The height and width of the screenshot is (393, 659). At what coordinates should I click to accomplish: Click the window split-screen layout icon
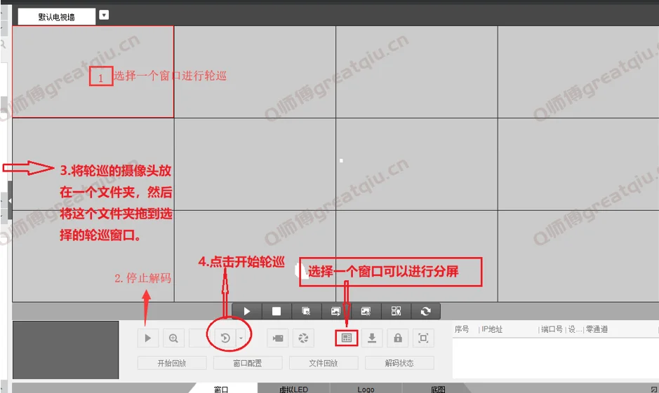[346, 338]
